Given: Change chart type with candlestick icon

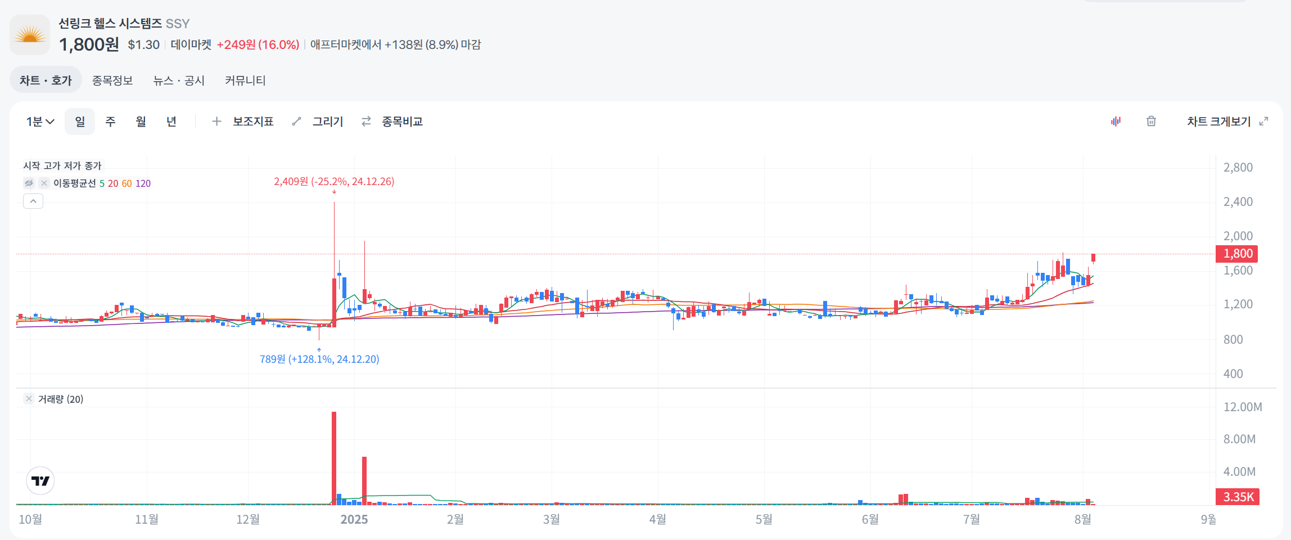Looking at the screenshot, I should tap(1116, 121).
